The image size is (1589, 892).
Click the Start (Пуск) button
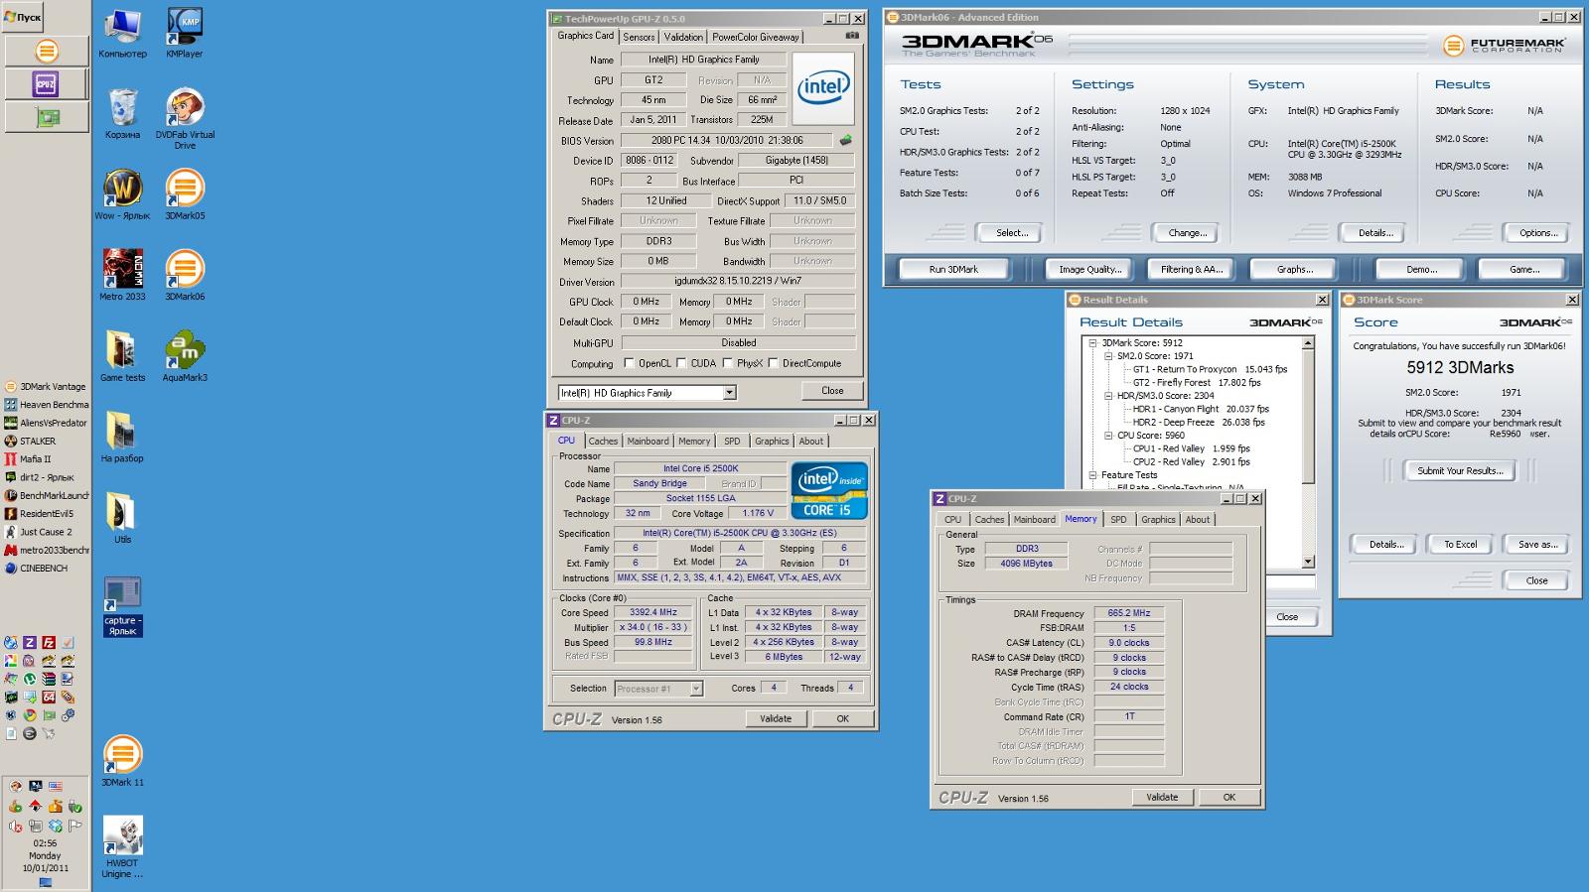pyautogui.click(x=23, y=17)
